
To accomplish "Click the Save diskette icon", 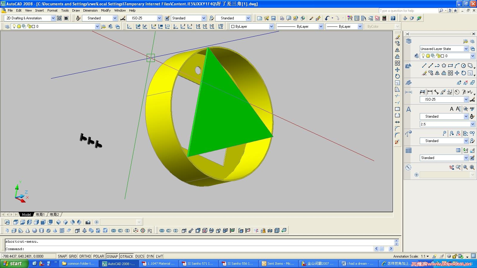I will (273, 18).
